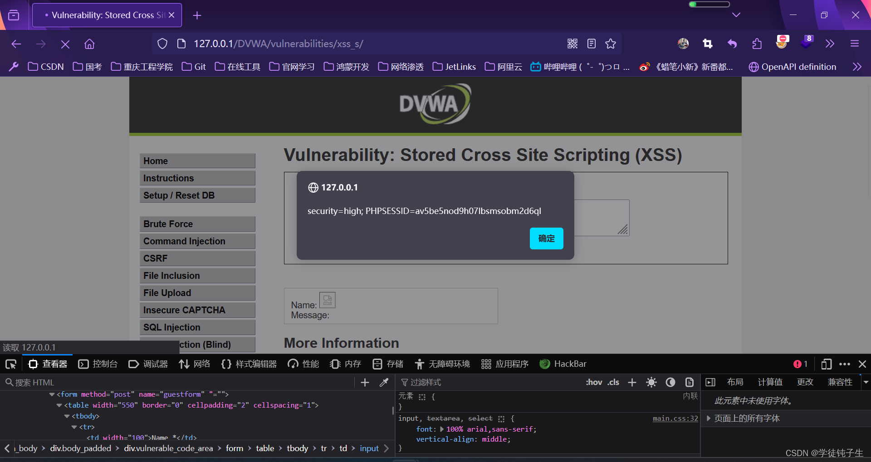The width and height of the screenshot is (871, 462).
Task: Open the Insecure CAPTCHA page
Action: click(x=197, y=310)
